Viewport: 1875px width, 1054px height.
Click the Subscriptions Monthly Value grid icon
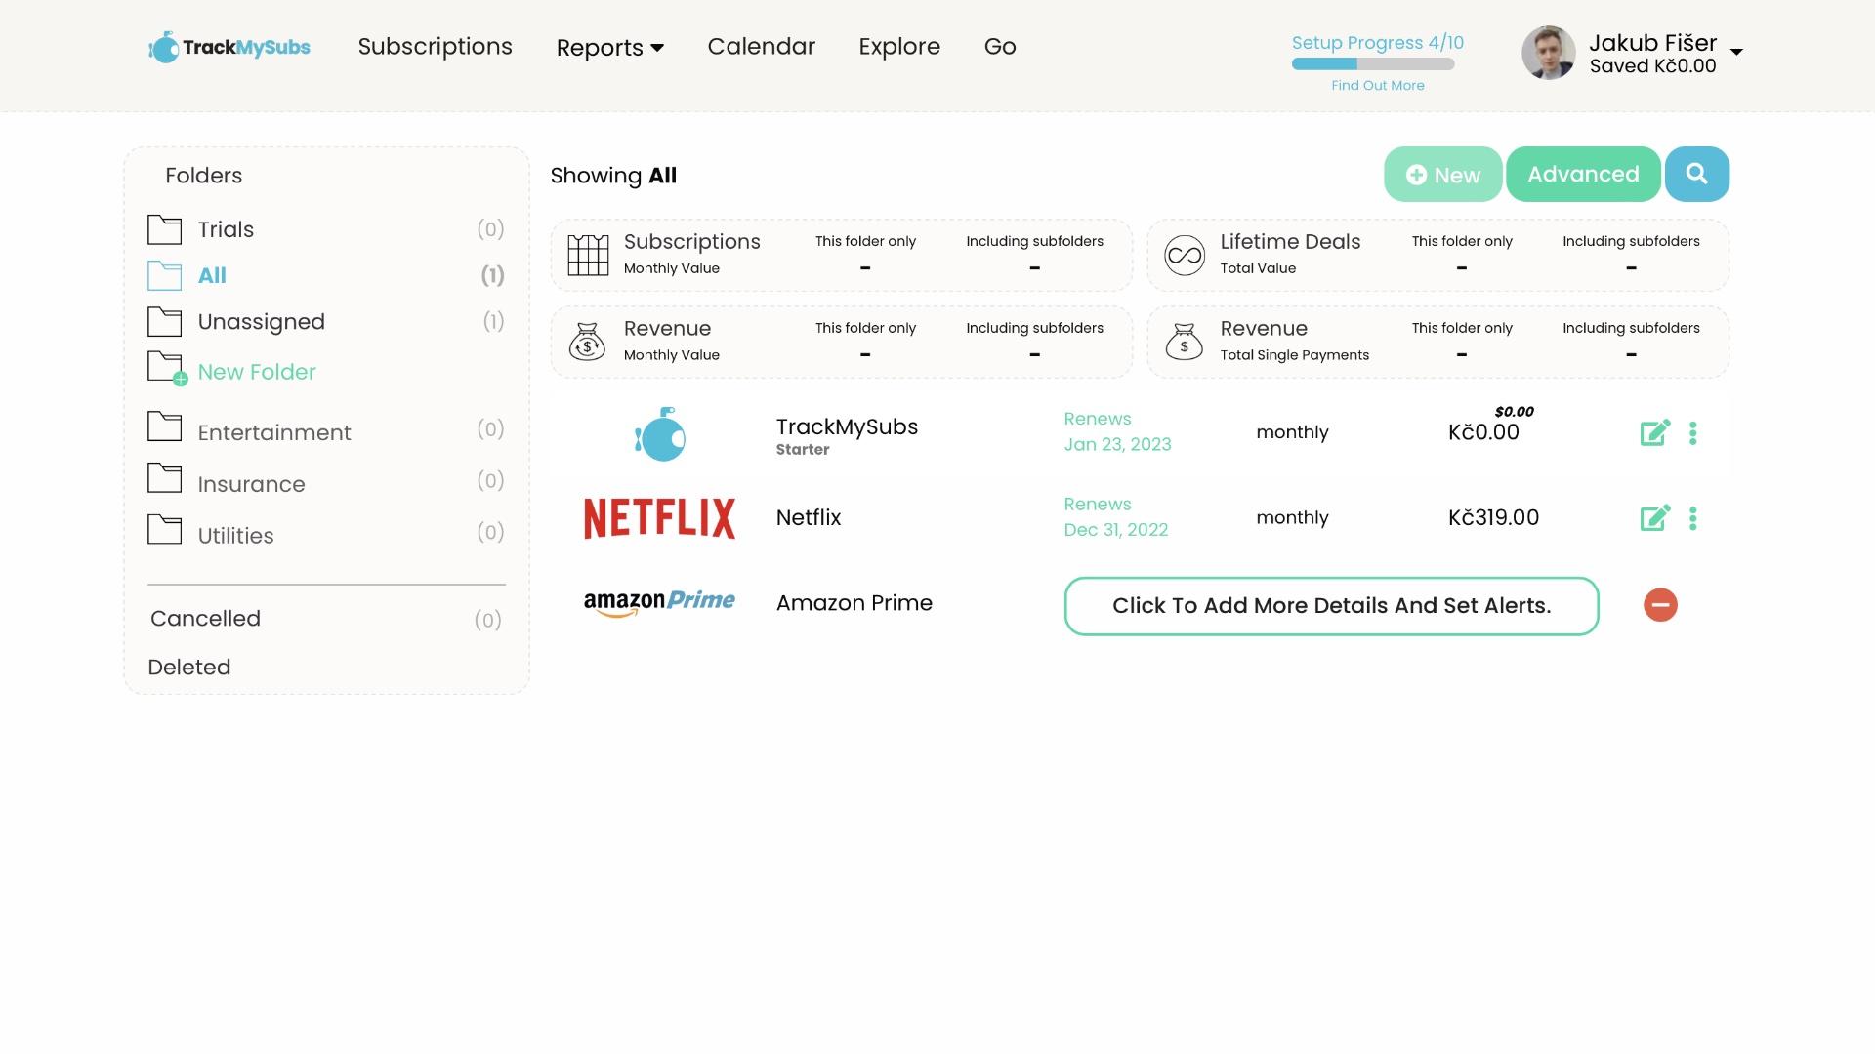[x=588, y=256]
